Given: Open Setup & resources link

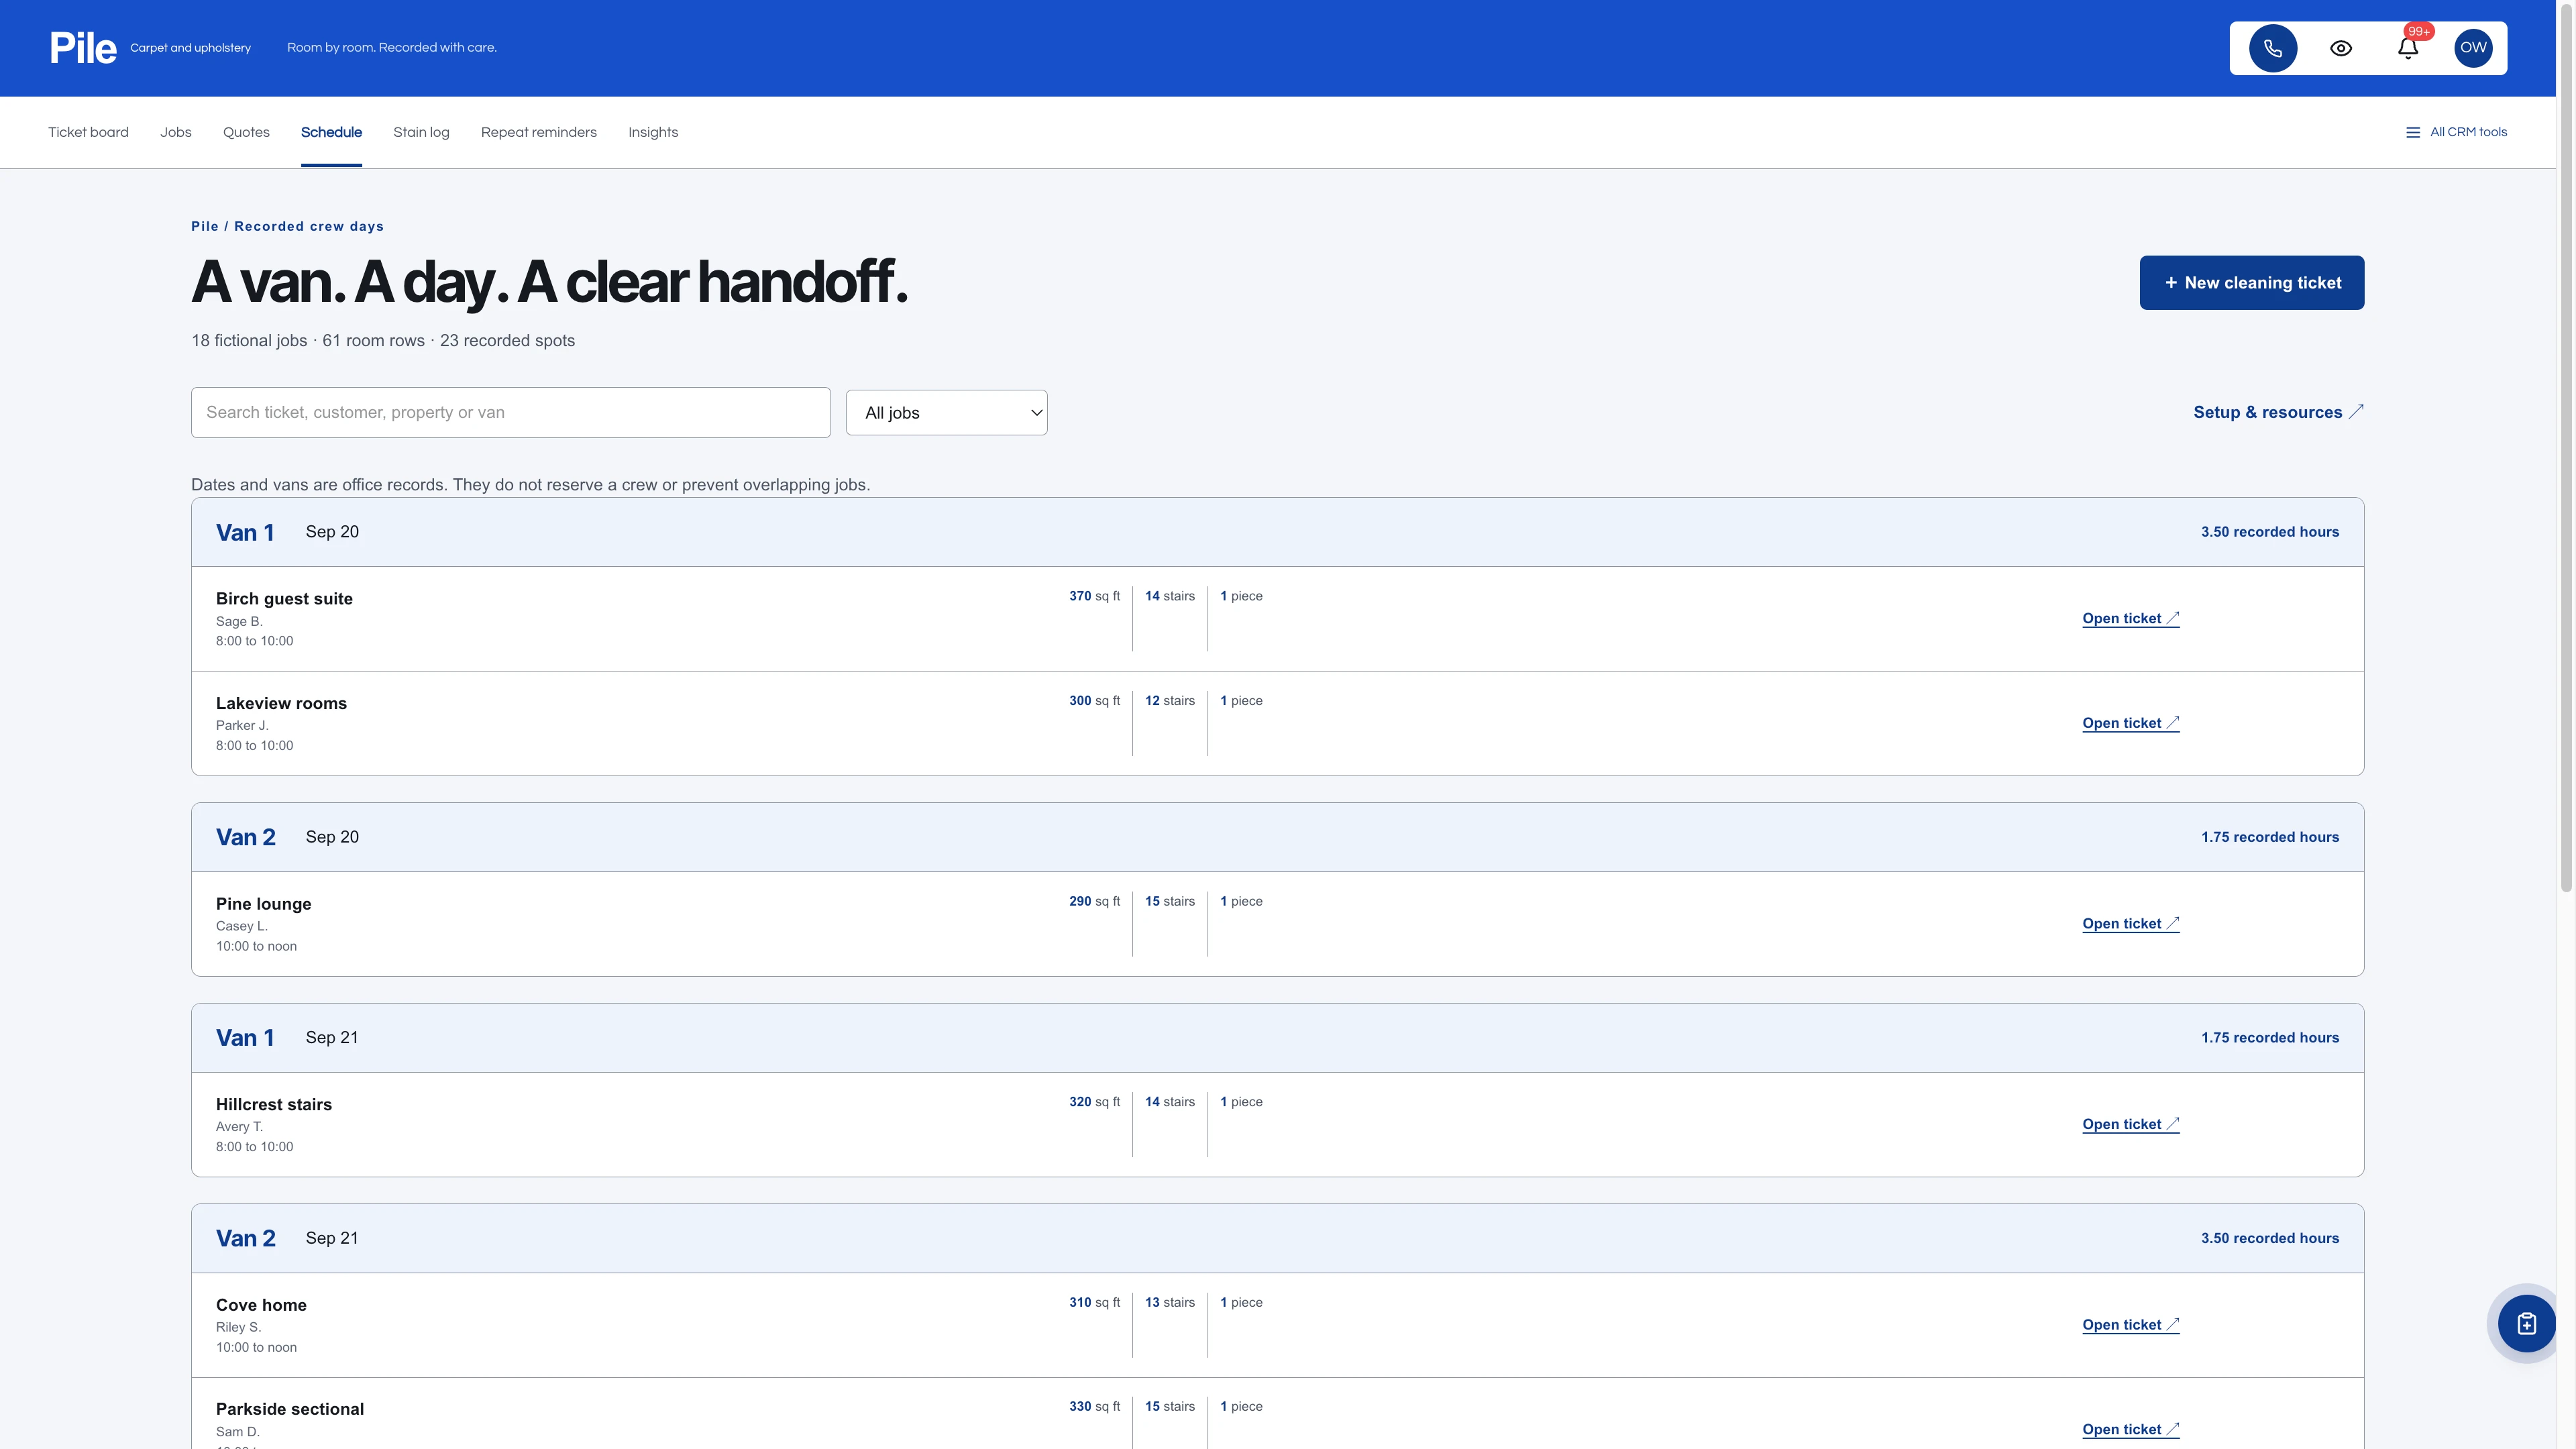Looking at the screenshot, I should tap(2278, 412).
